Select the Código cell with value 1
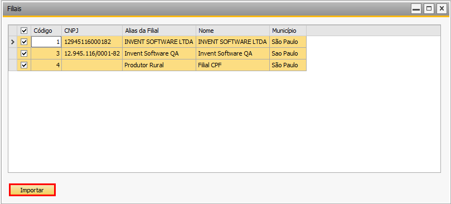This screenshot has width=451, height=204. pyautogui.click(x=46, y=42)
